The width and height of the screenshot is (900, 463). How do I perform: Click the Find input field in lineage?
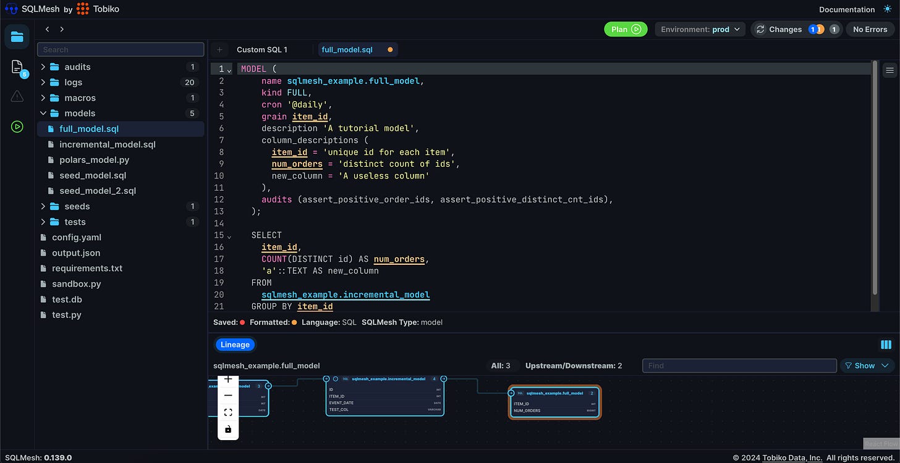pos(739,365)
